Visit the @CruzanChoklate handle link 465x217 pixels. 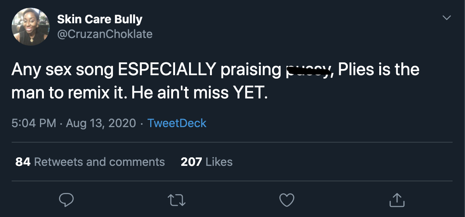tap(105, 34)
